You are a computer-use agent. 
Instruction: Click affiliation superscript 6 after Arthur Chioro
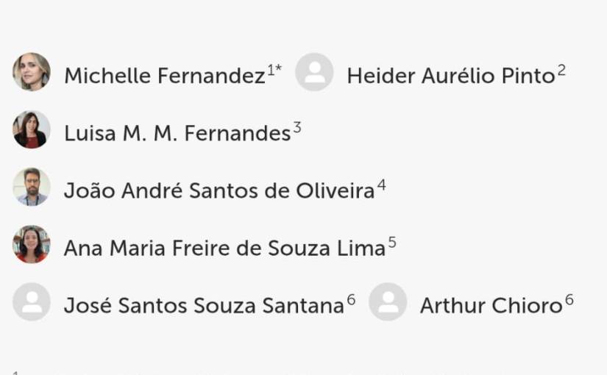(569, 300)
